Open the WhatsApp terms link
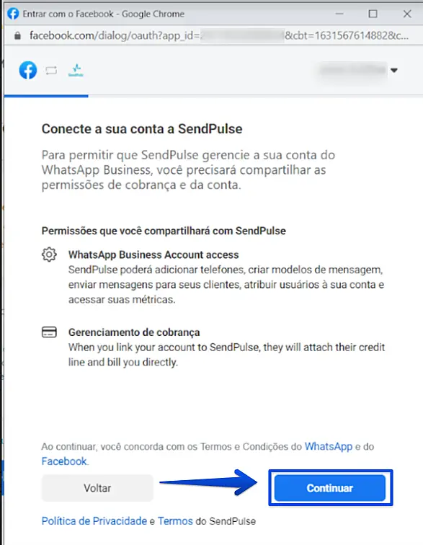423x545 pixels. [x=329, y=446]
